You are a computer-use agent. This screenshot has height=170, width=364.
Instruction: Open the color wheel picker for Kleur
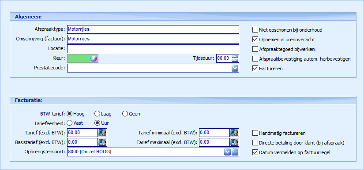pyautogui.click(x=94, y=58)
